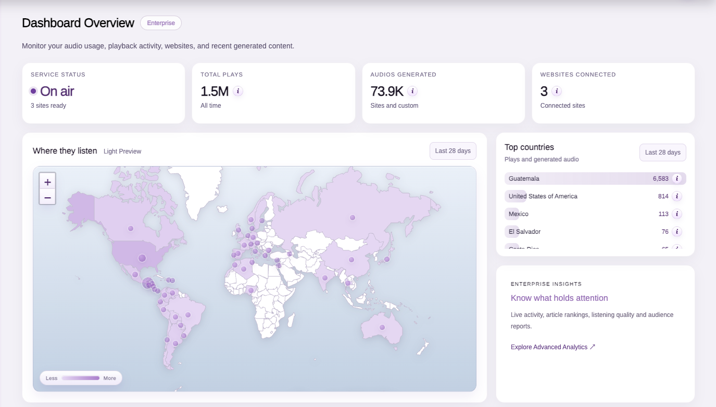Click the On air status dot
716x407 pixels.
click(x=33, y=91)
